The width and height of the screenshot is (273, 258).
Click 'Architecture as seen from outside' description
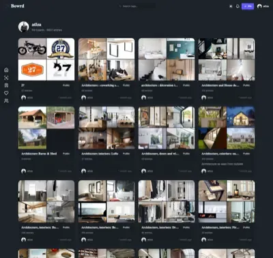tap(222, 164)
